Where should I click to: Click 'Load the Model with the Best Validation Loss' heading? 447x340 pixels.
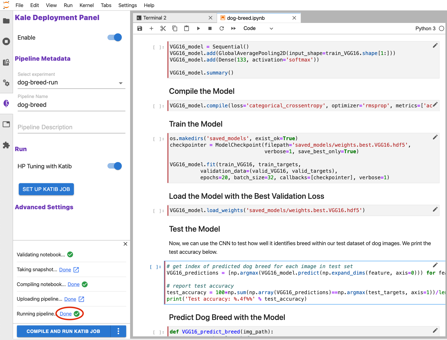246,196
